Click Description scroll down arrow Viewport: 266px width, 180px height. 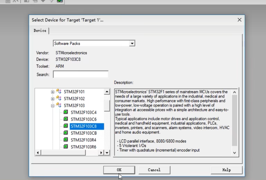(x=234, y=153)
